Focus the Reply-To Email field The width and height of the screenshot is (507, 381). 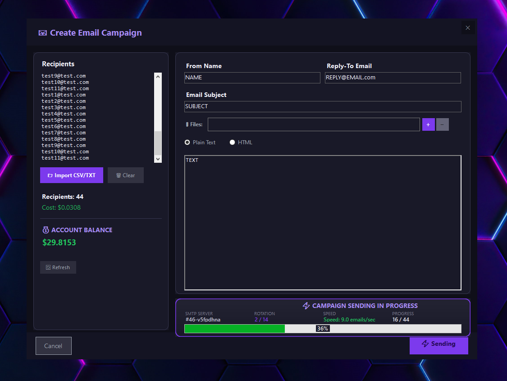(x=393, y=78)
